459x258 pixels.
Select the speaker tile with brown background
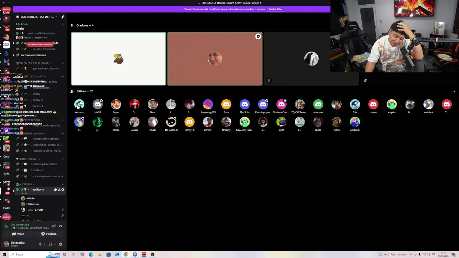click(215, 59)
